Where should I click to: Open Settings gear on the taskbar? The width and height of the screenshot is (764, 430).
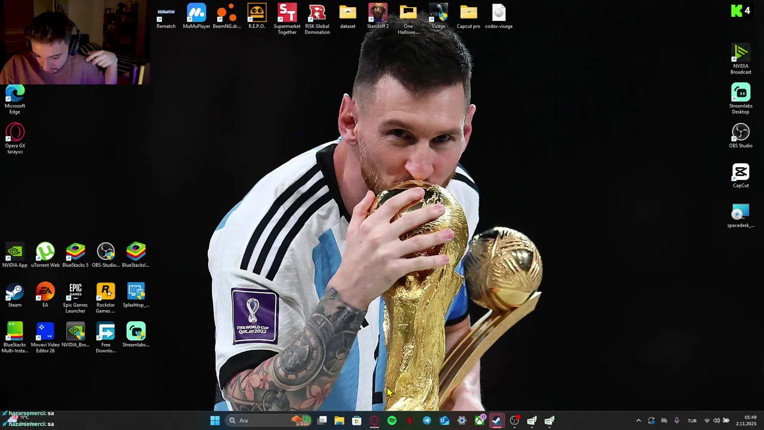[462, 420]
